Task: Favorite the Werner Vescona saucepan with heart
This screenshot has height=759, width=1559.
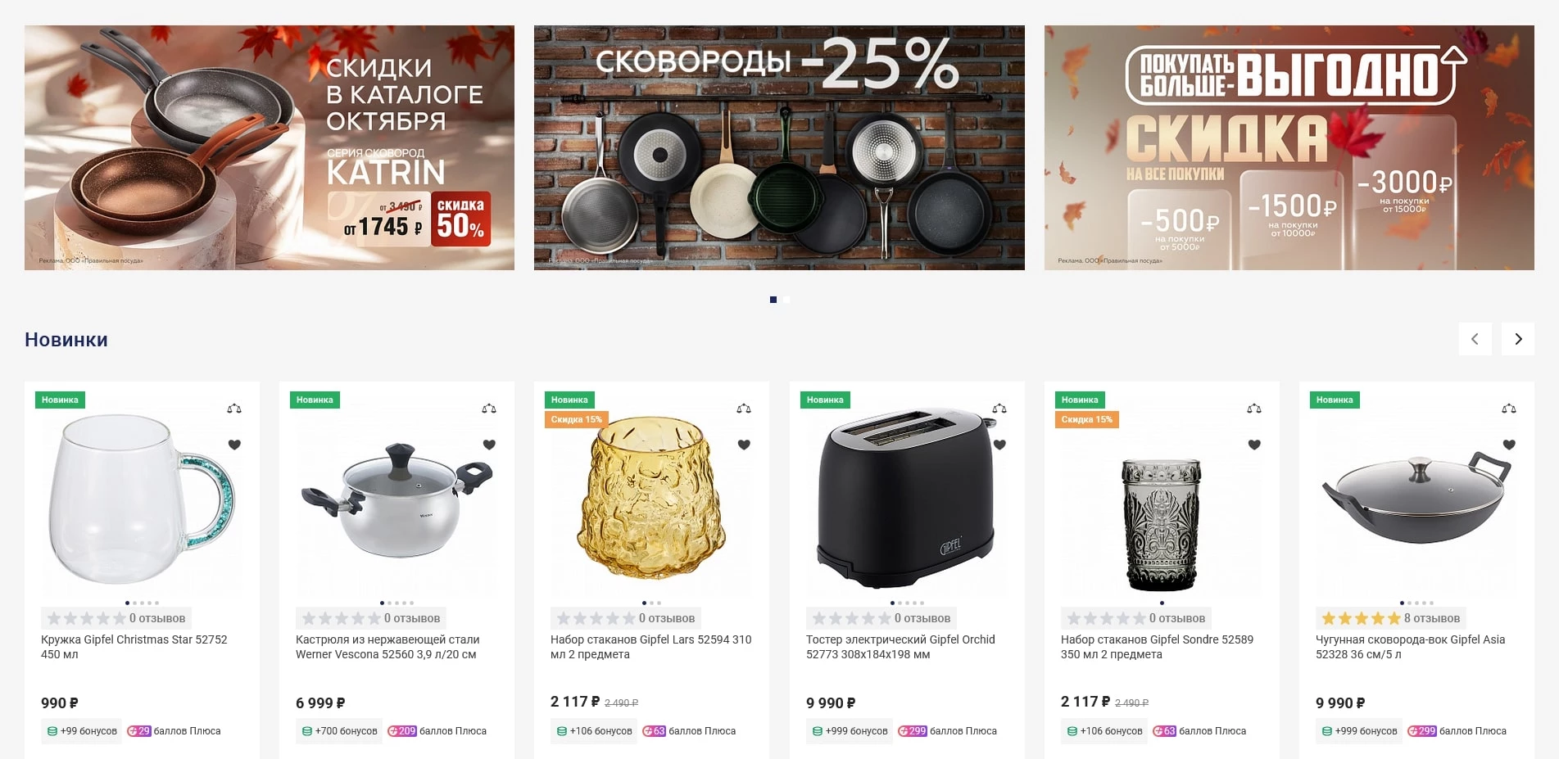Action: [x=489, y=445]
